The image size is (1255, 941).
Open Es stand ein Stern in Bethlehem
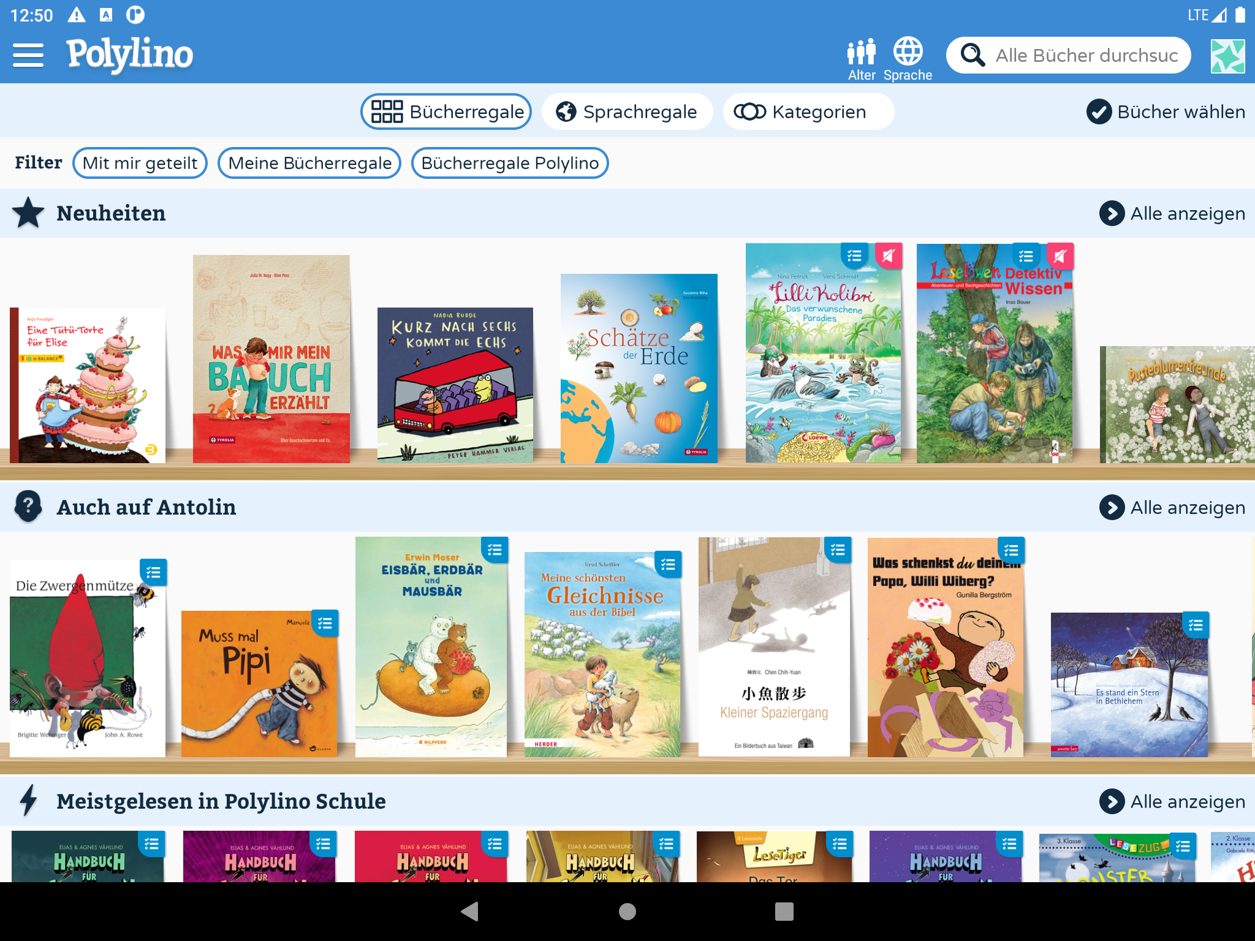pyautogui.click(x=1129, y=685)
